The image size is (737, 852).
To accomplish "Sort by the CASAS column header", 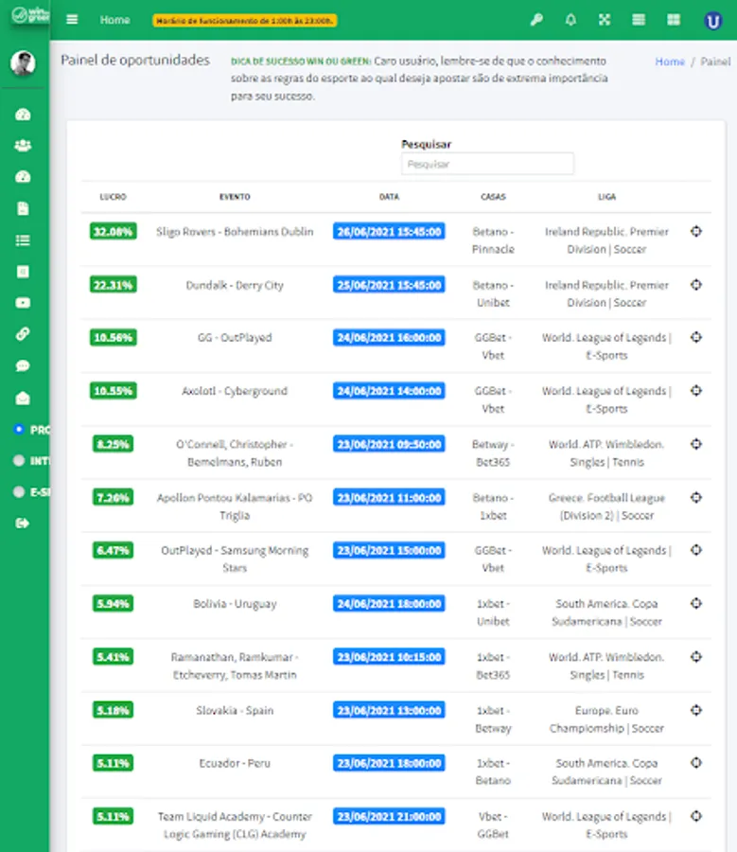I will click(493, 197).
